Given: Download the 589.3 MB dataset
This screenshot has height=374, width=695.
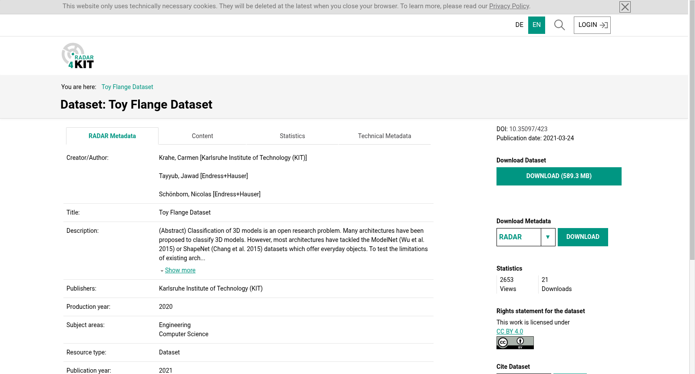Looking at the screenshot, I should (559, 176).
